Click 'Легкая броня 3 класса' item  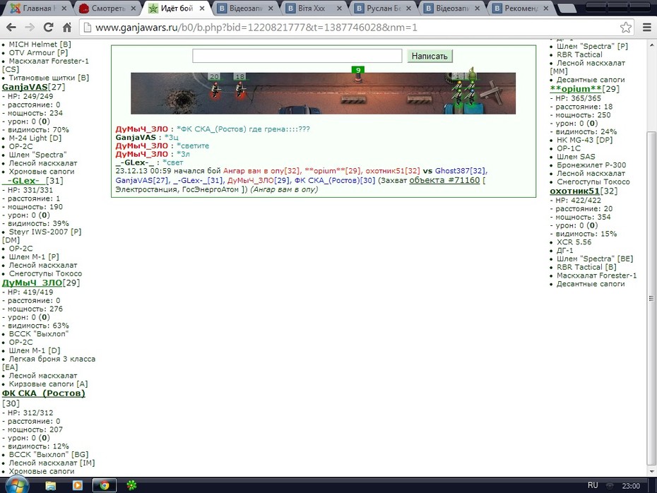(52, 359)
